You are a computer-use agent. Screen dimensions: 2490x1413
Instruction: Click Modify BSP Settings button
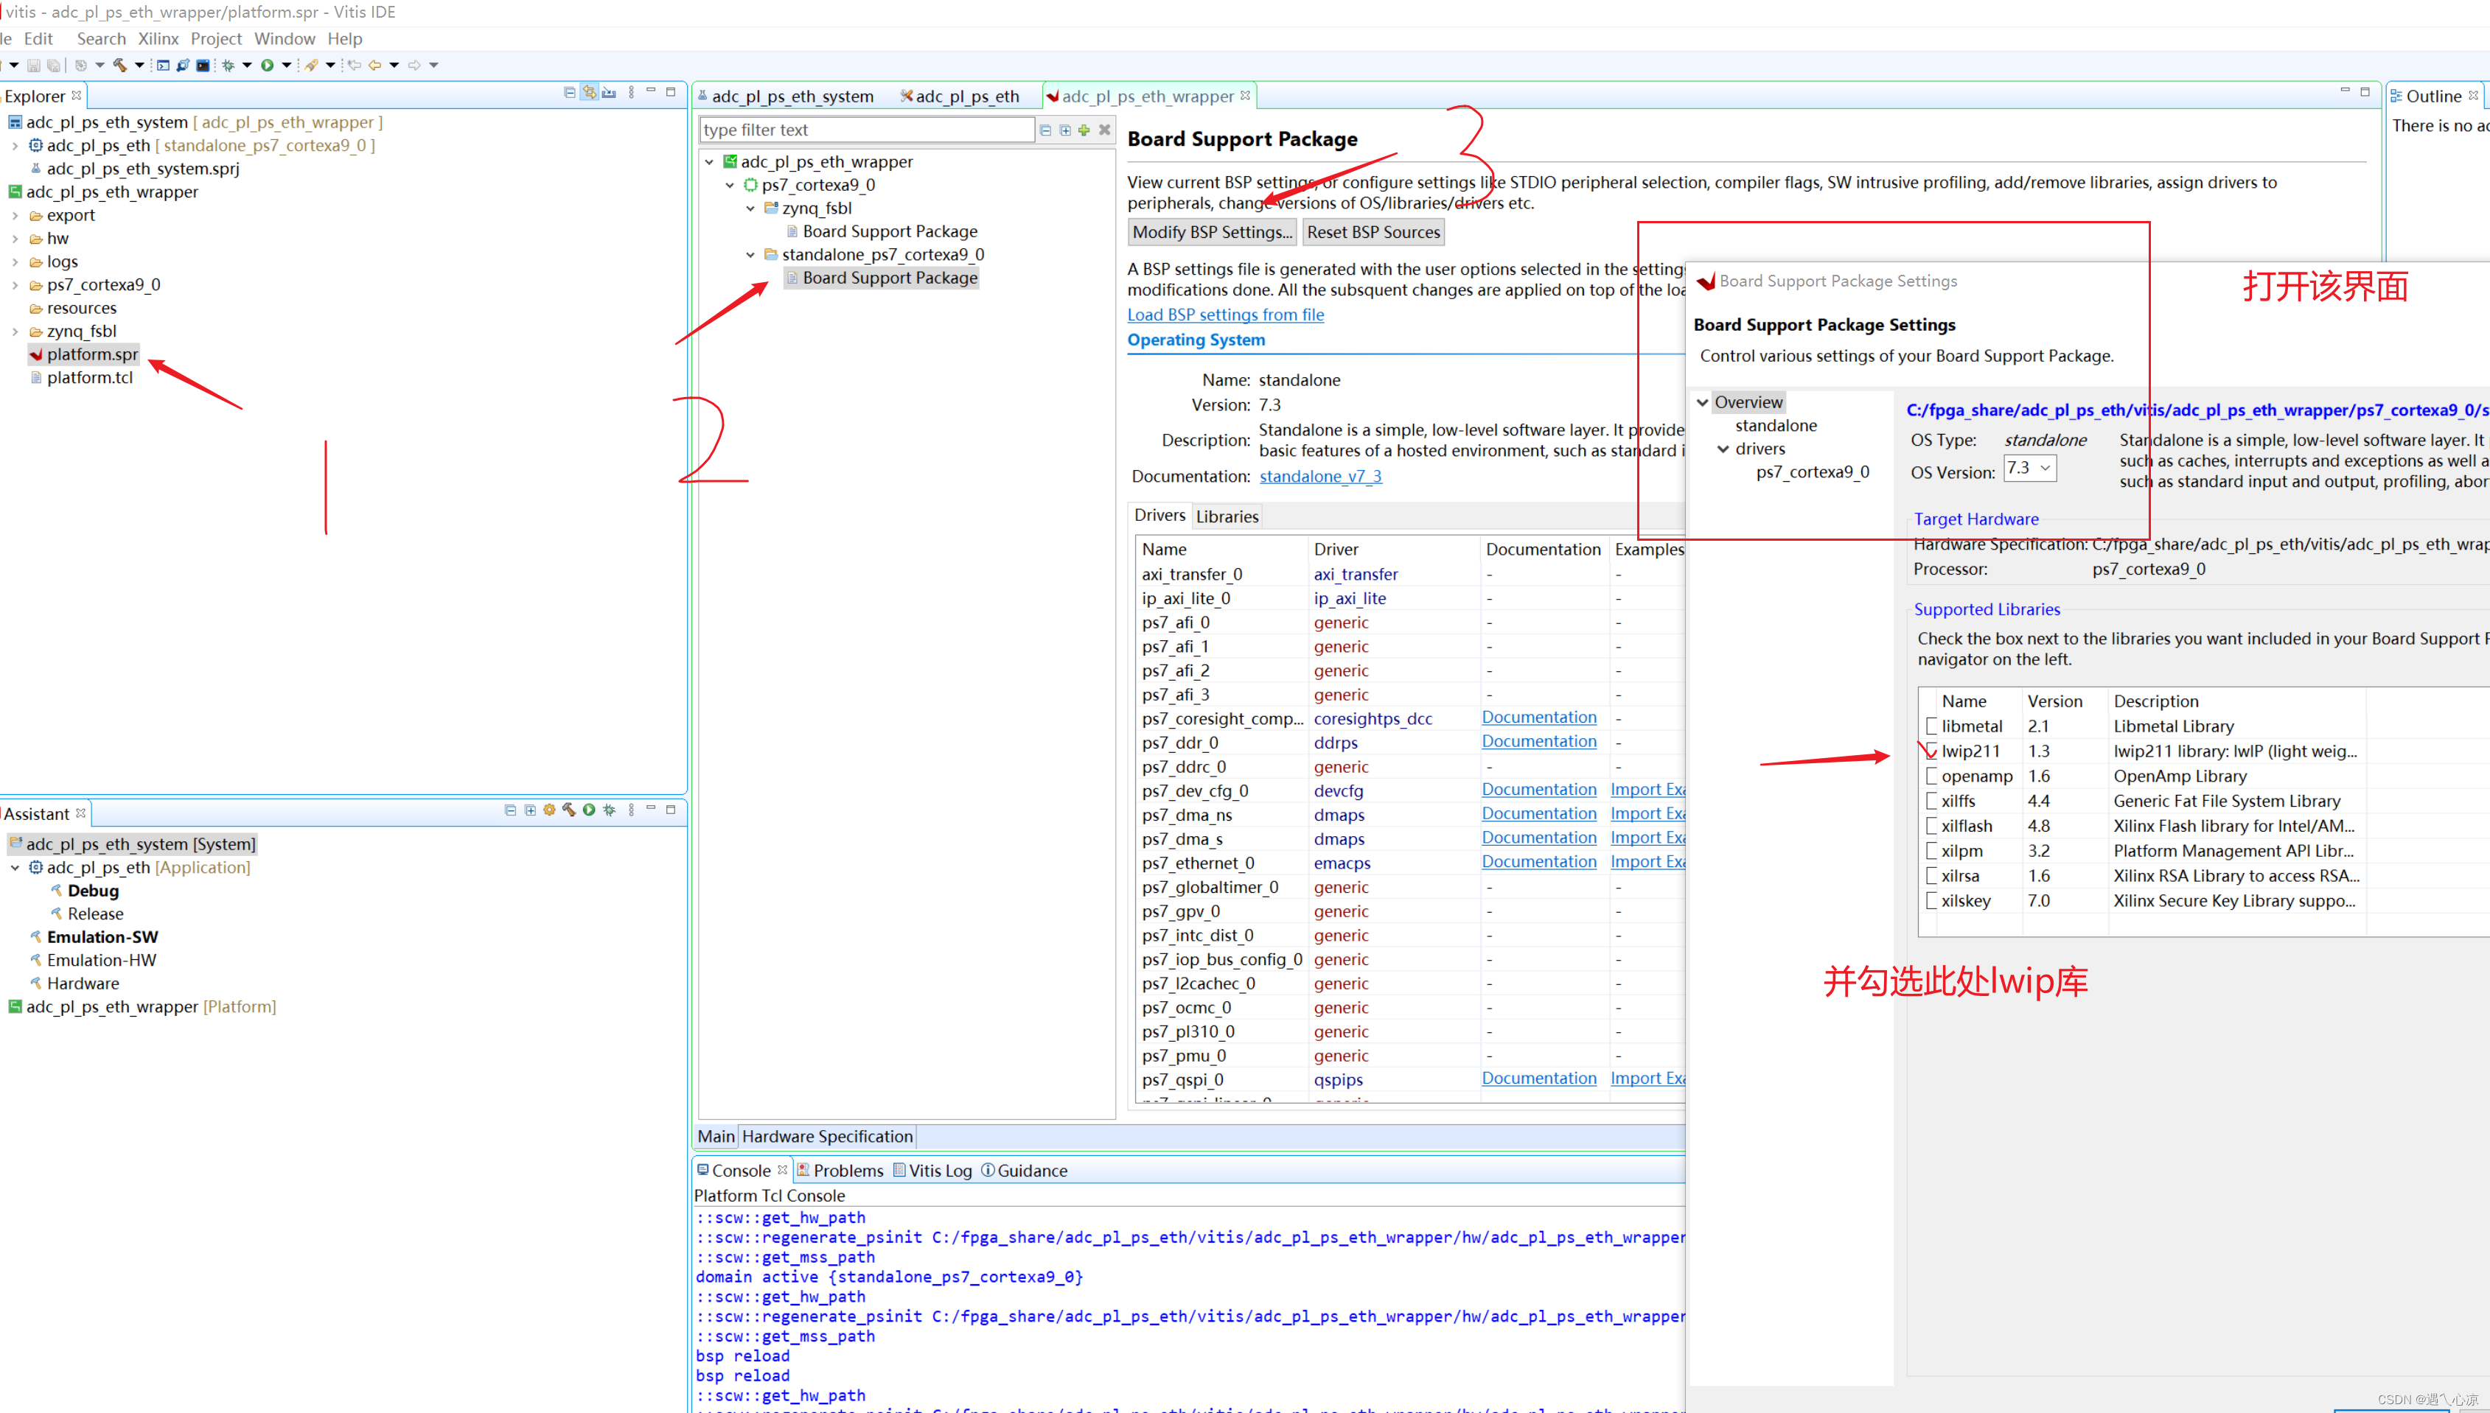point(1213,232)
